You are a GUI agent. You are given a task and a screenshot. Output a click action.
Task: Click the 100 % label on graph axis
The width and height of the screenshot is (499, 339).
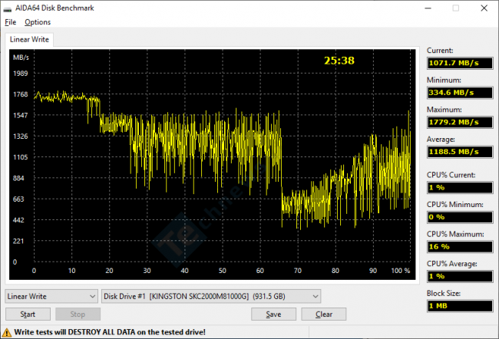tap(400, 271)
